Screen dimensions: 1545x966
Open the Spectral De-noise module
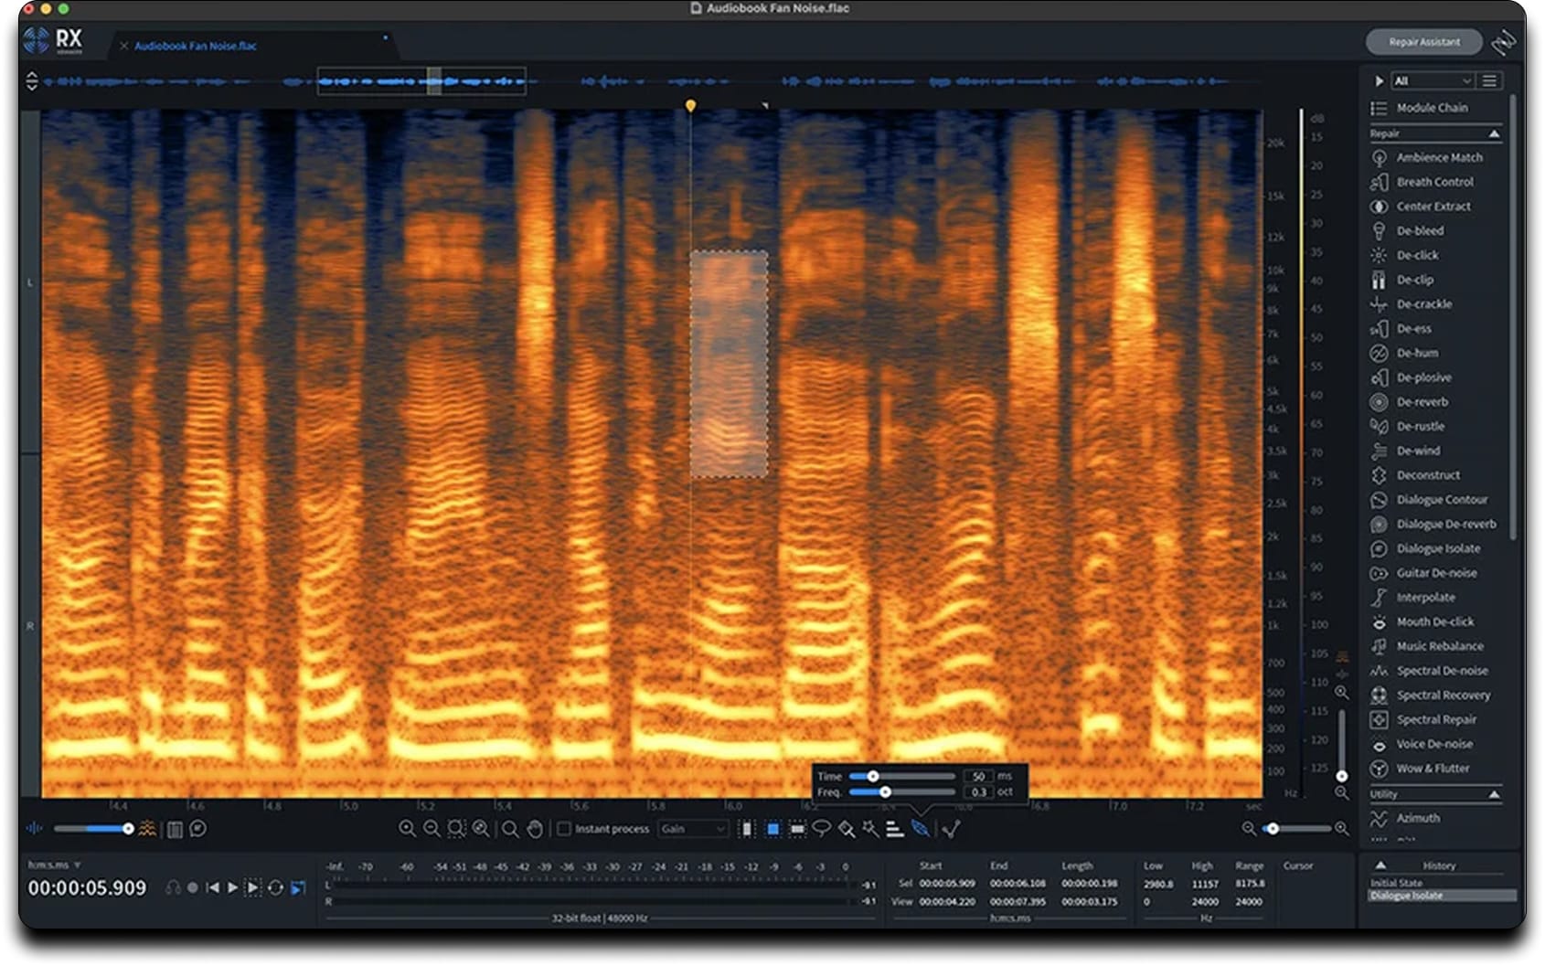[1440, 671]
